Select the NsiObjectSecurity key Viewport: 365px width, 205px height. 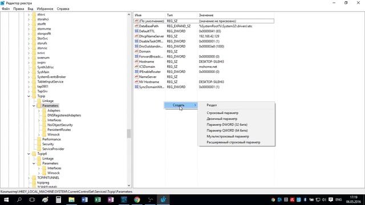pyautogui.click(x=60, y=125)
